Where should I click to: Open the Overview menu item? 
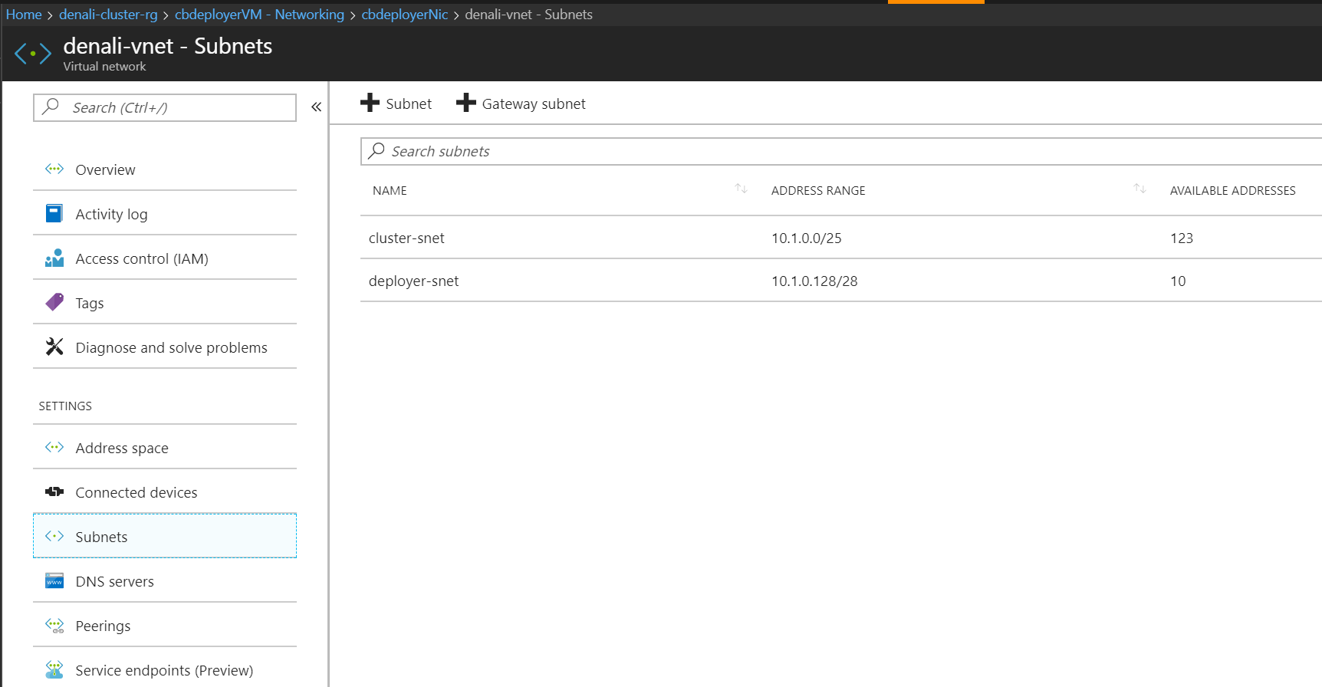point(165,169)
